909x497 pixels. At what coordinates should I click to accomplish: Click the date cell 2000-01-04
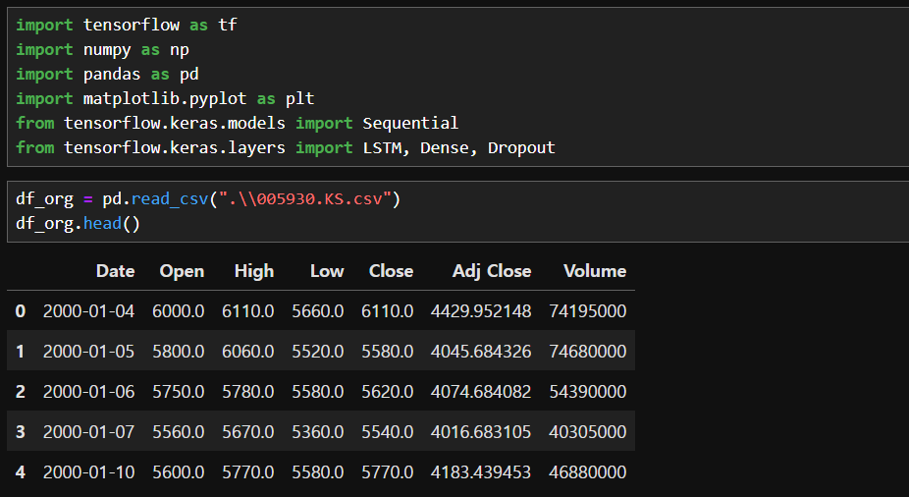[88, 310]
